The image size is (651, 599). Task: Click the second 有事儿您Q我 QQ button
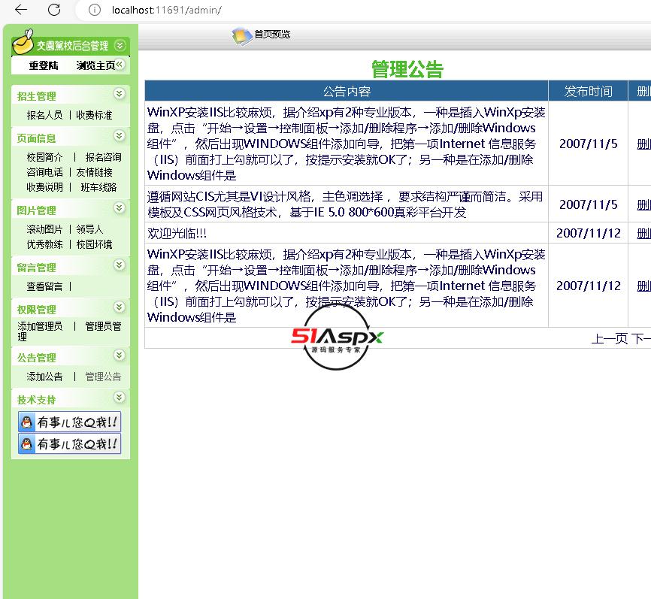69,443
